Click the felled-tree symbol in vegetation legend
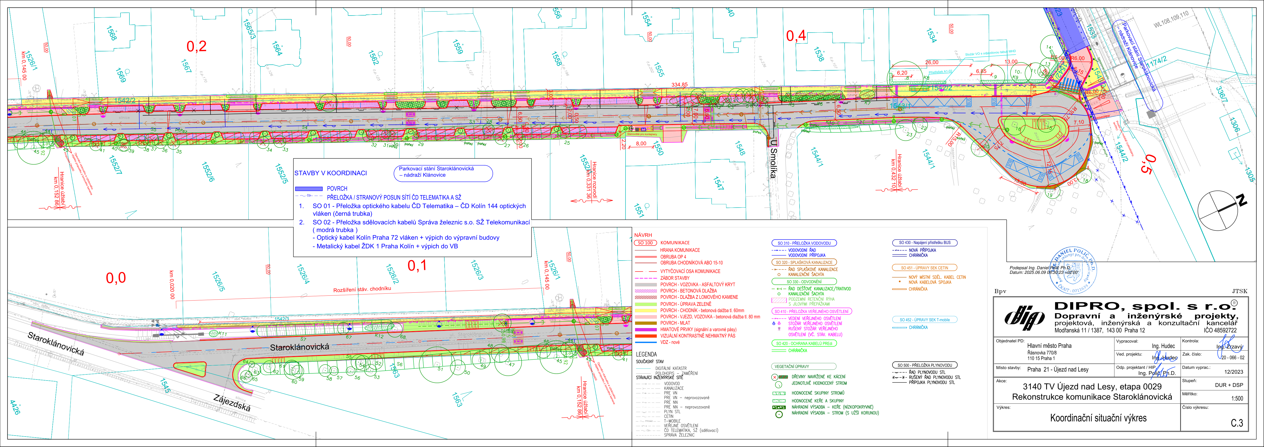This screenshot has width=1264, height=447. pyautogui.click(x=775, y=377)
